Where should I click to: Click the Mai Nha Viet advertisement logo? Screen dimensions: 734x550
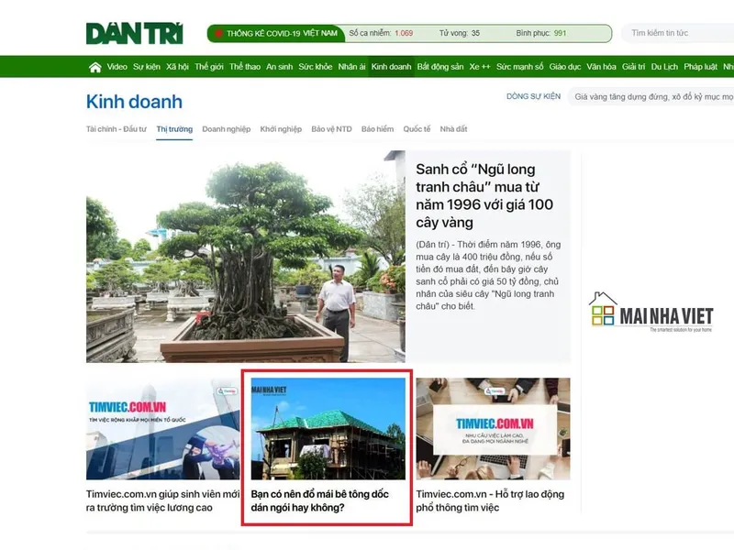tap(651, 312)
